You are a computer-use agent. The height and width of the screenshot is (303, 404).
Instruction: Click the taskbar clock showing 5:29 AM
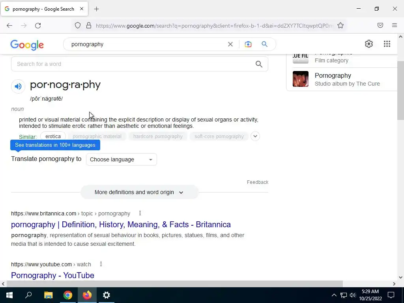pyautogui.click(x=370, y=295)
